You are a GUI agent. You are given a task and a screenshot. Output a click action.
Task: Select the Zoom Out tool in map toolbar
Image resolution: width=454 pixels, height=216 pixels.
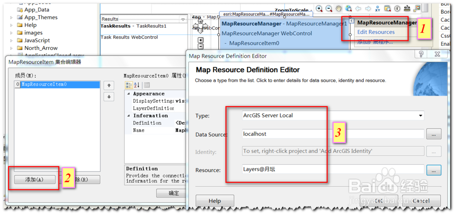pyautogui.click(x=329, y=9)
